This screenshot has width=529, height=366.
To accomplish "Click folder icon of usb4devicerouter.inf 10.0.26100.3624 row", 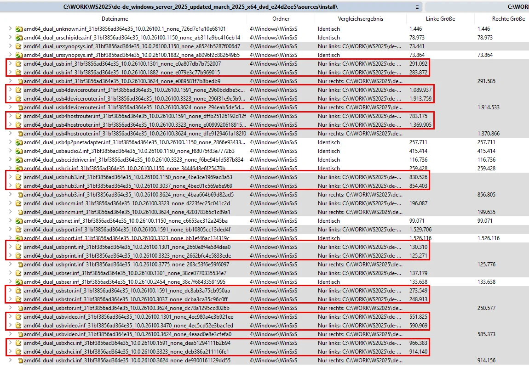I will (x=20, y=108).
